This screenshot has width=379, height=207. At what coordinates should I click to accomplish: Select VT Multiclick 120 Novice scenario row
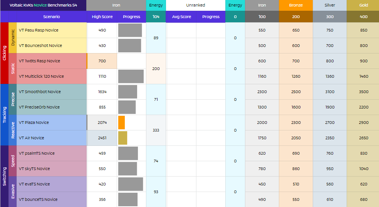pos(52,76)
